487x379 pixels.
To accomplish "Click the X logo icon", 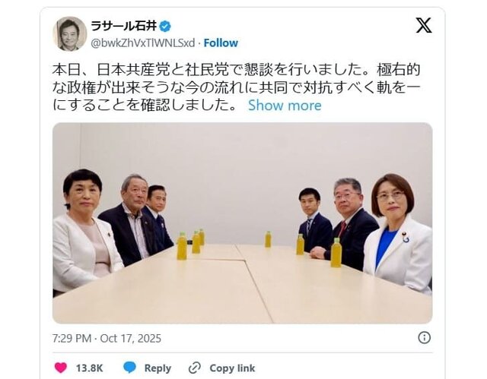I will 424,25.
